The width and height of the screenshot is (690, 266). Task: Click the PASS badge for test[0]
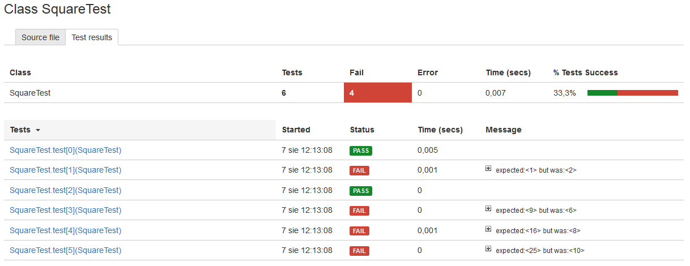pyautogui.click(x=361, y=151)
